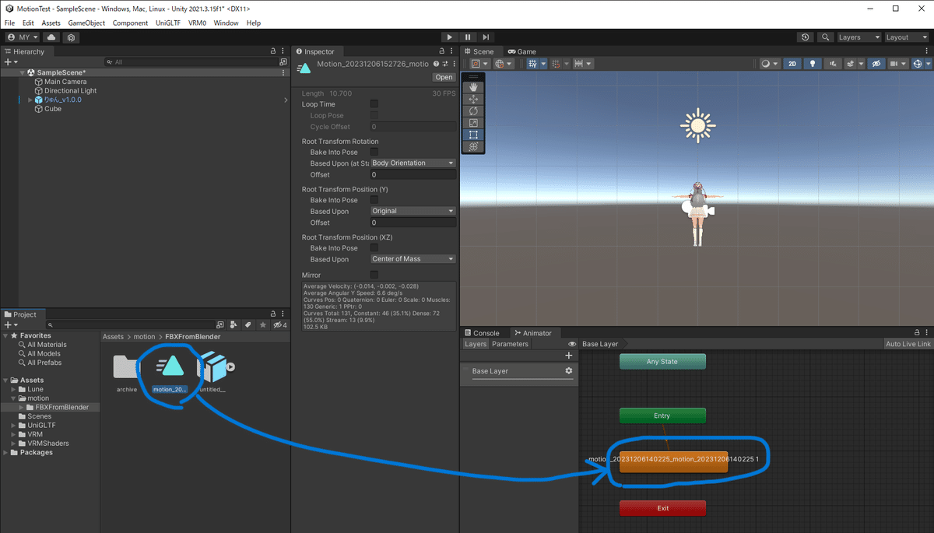This screenshot has height=533, width=934.
Task: Check Bake Into Pose under Root Transform Position (Y)
Action: (374, 200)
